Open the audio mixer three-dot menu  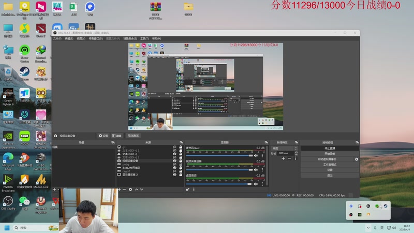coord(194,190)
